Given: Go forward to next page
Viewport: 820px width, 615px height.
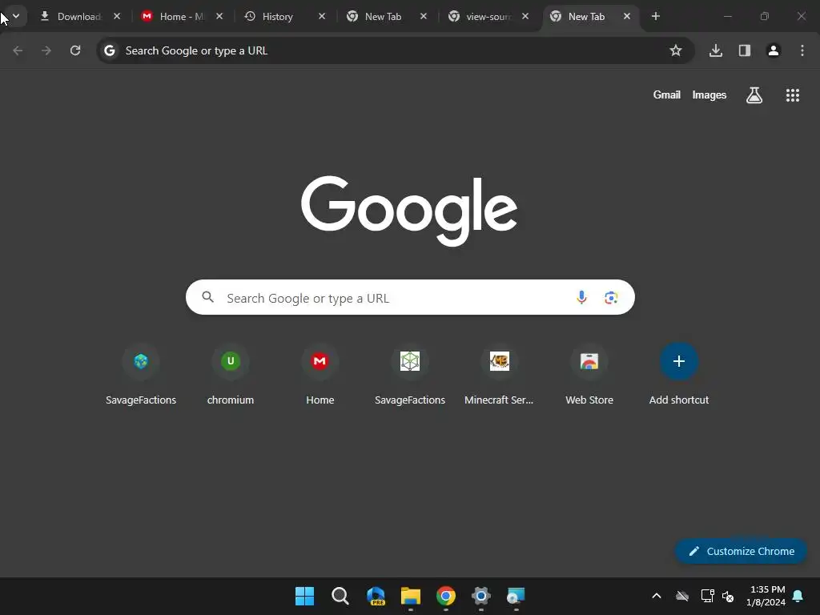Looking at the screenshot, I should [x=46, y=50].
